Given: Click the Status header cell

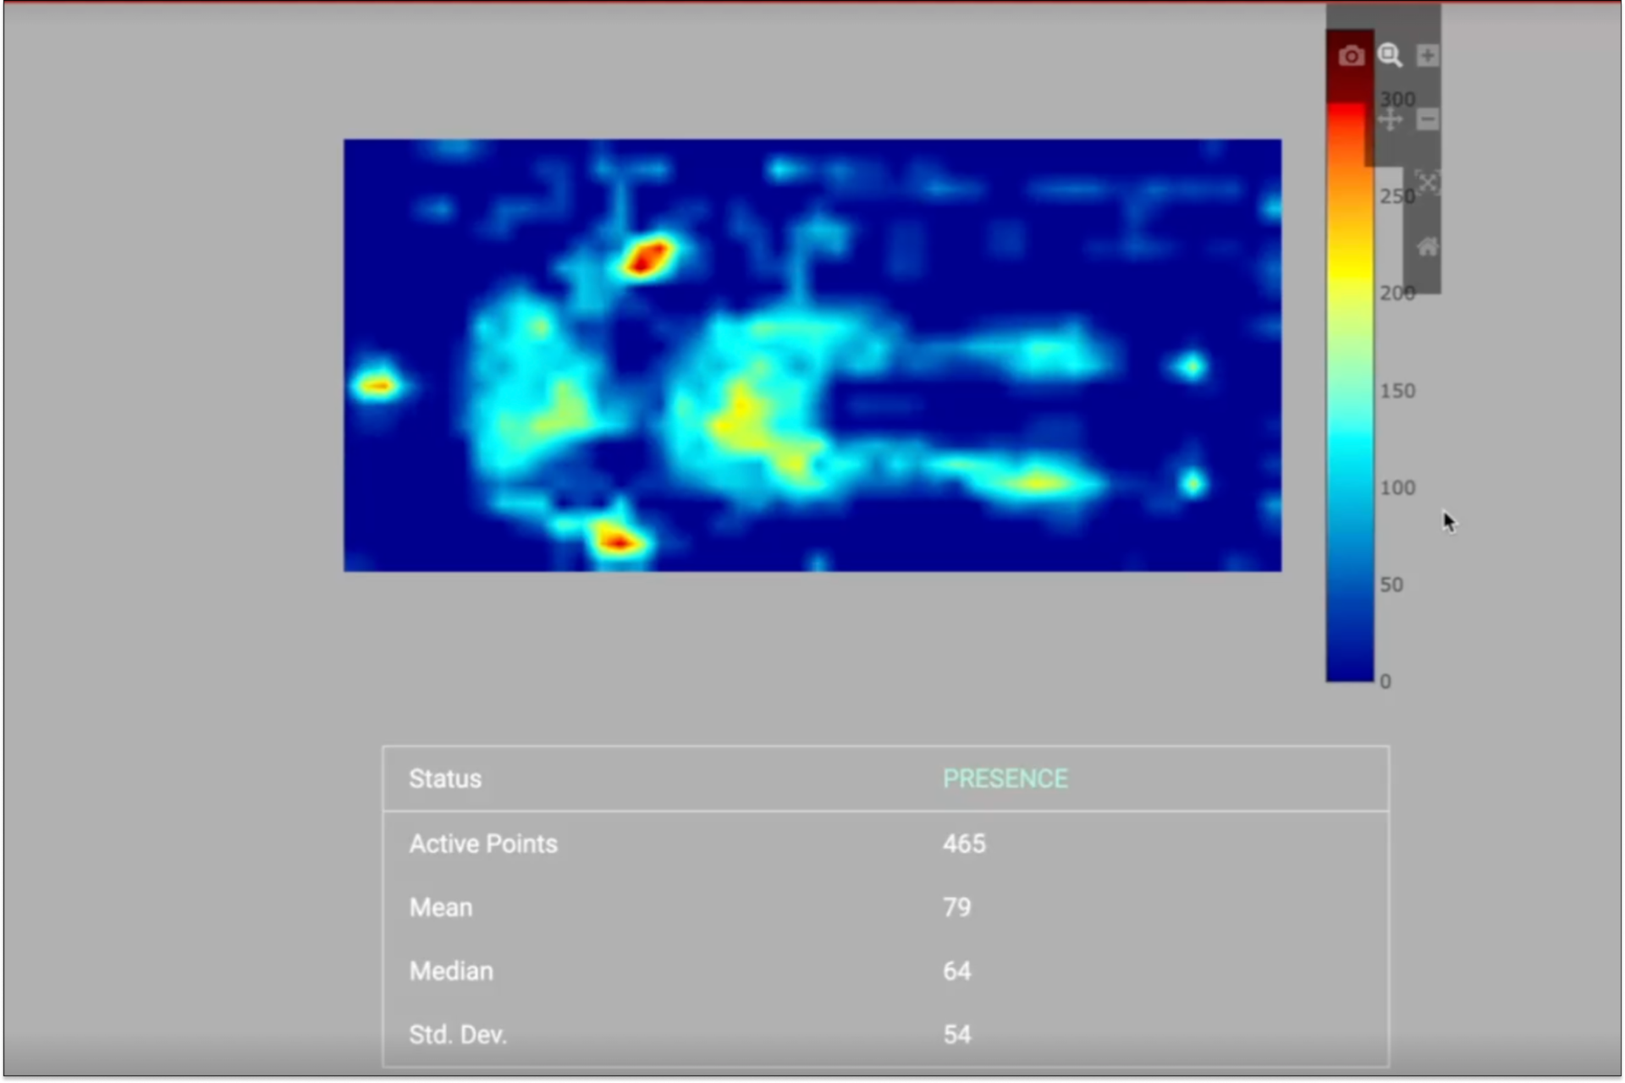Looking at the screenshot, I should (445, 778).
